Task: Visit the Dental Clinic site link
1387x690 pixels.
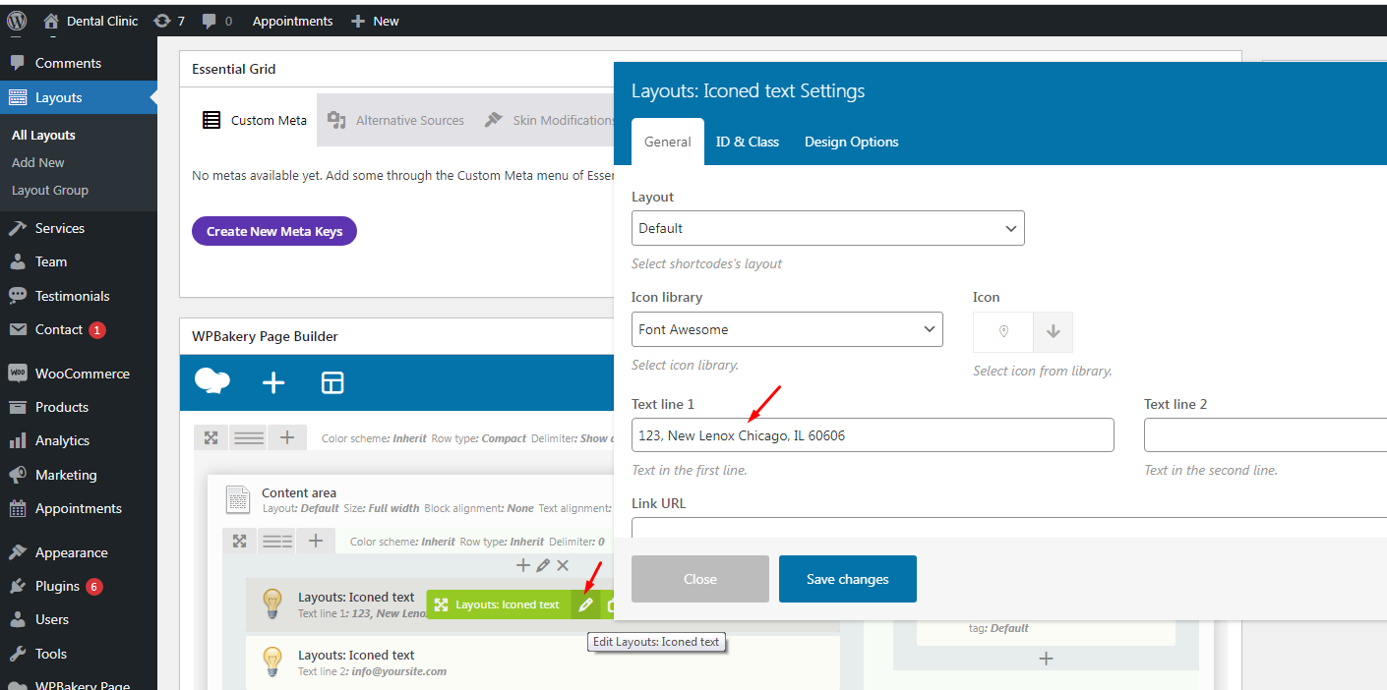Action: (90, 21)
